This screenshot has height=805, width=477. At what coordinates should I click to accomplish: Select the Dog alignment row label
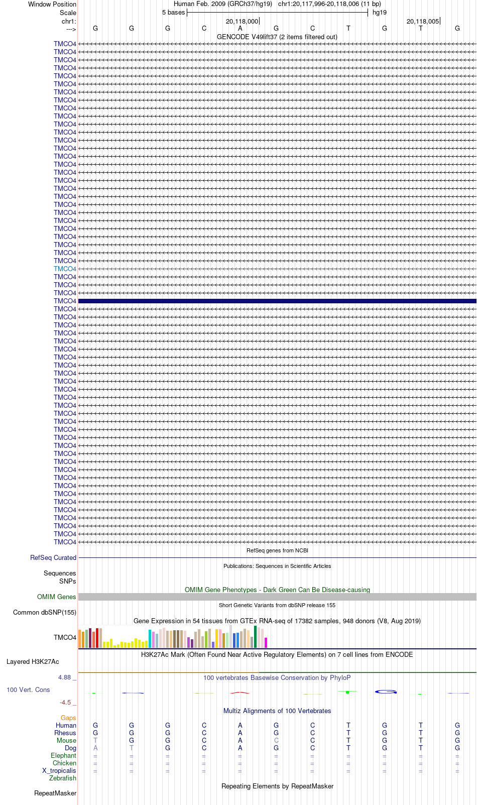tap(71, 748)
